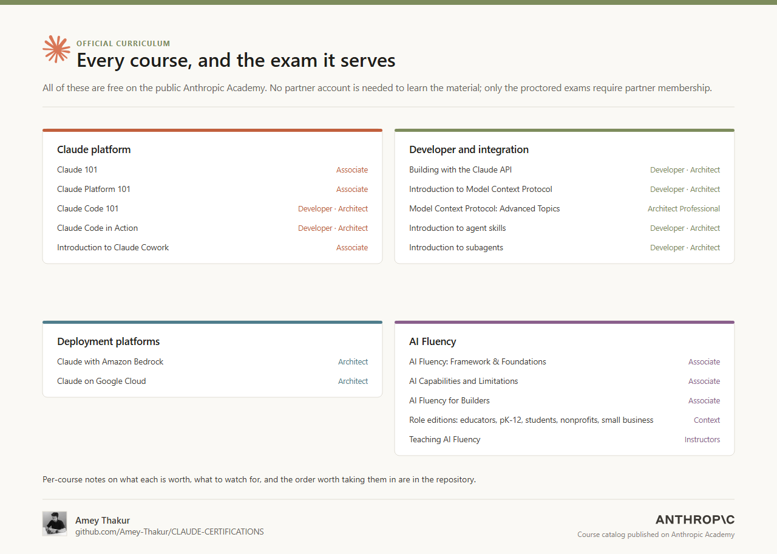Click Associate tag for AI Fluency: Framework & Foundations
Screen dimensions: 777x554
(x=704, y=362)
